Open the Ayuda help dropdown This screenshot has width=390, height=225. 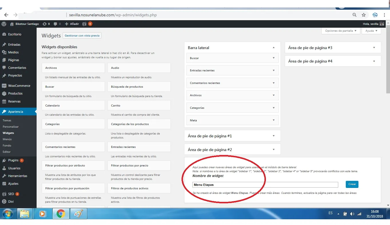tap(371, 31)
